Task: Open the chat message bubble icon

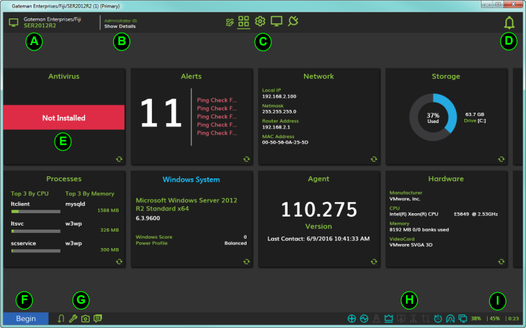Action: [98, 318]
